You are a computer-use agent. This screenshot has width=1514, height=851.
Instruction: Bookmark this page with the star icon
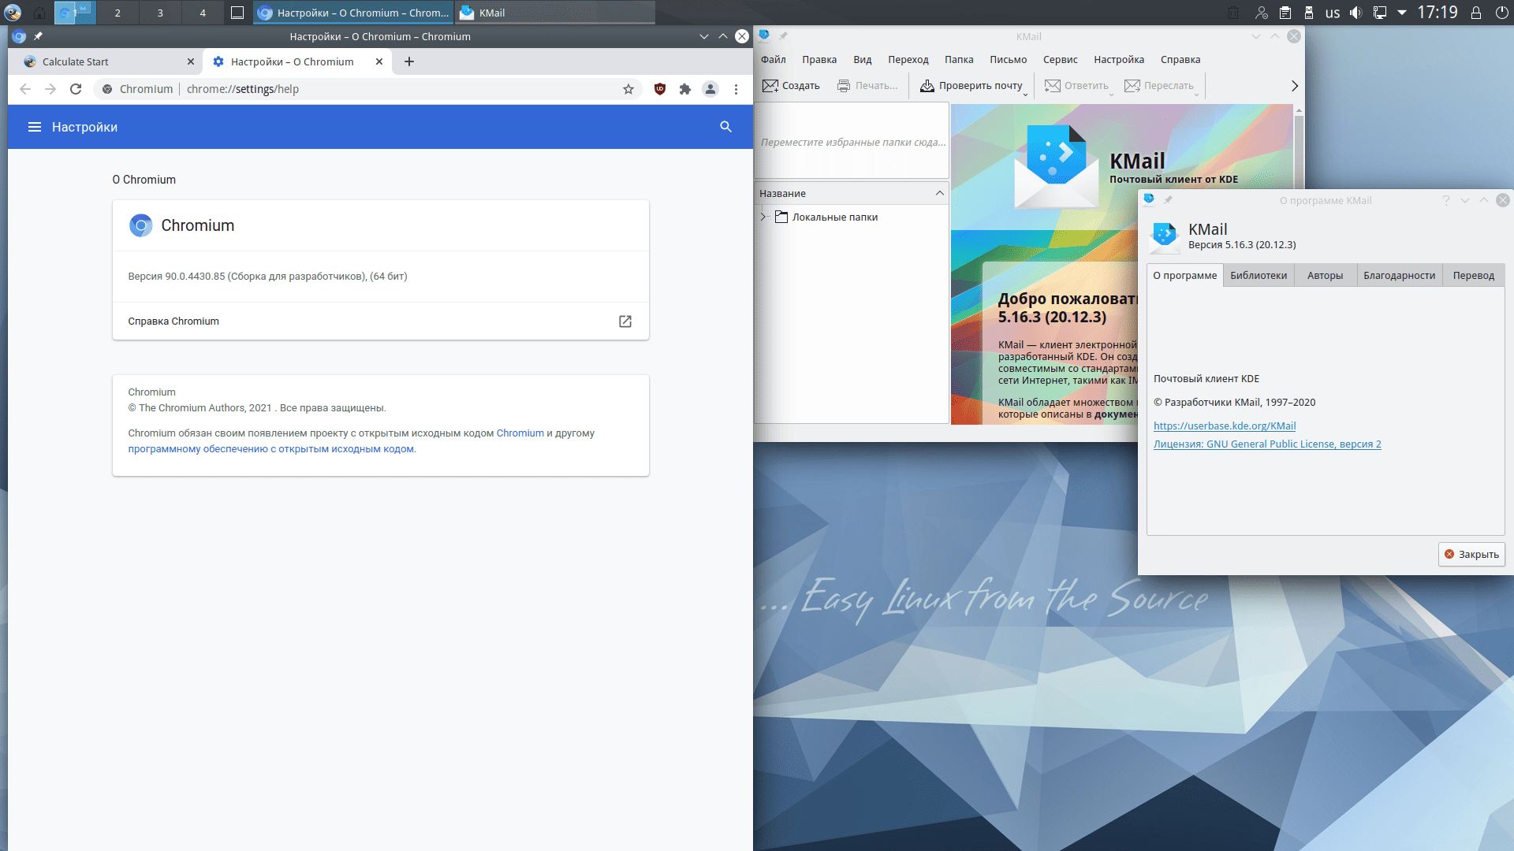coord(628,89)
